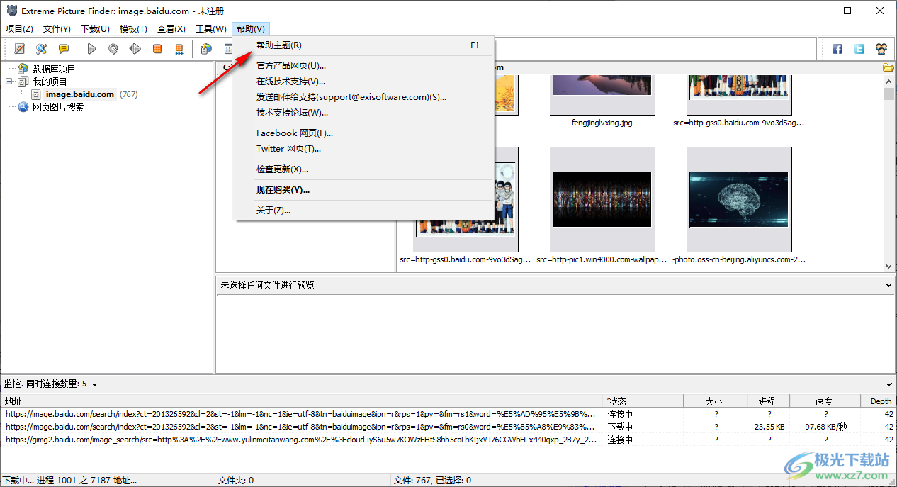Sort by 地址 column header

[301, 401]
